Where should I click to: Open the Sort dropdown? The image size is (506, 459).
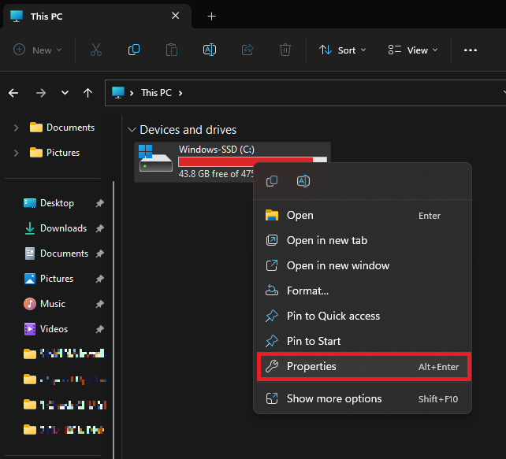click(343, 50)
